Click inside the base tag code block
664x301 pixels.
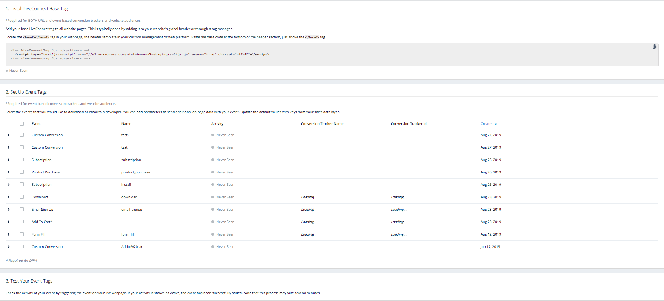click(x=332, y=55)
